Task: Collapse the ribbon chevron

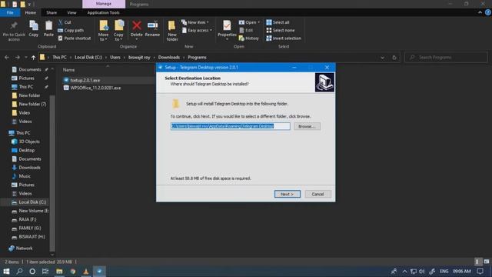Action: click(x=480, y=12)
